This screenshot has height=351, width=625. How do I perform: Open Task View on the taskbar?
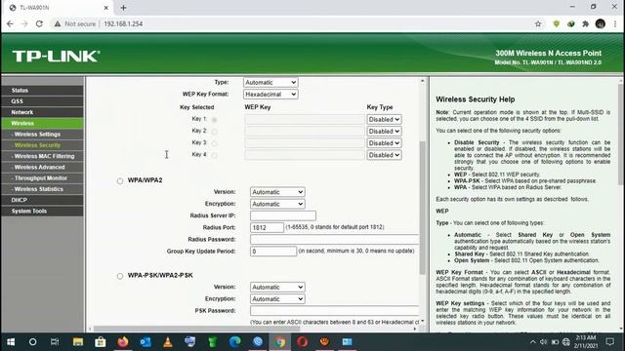55,342
